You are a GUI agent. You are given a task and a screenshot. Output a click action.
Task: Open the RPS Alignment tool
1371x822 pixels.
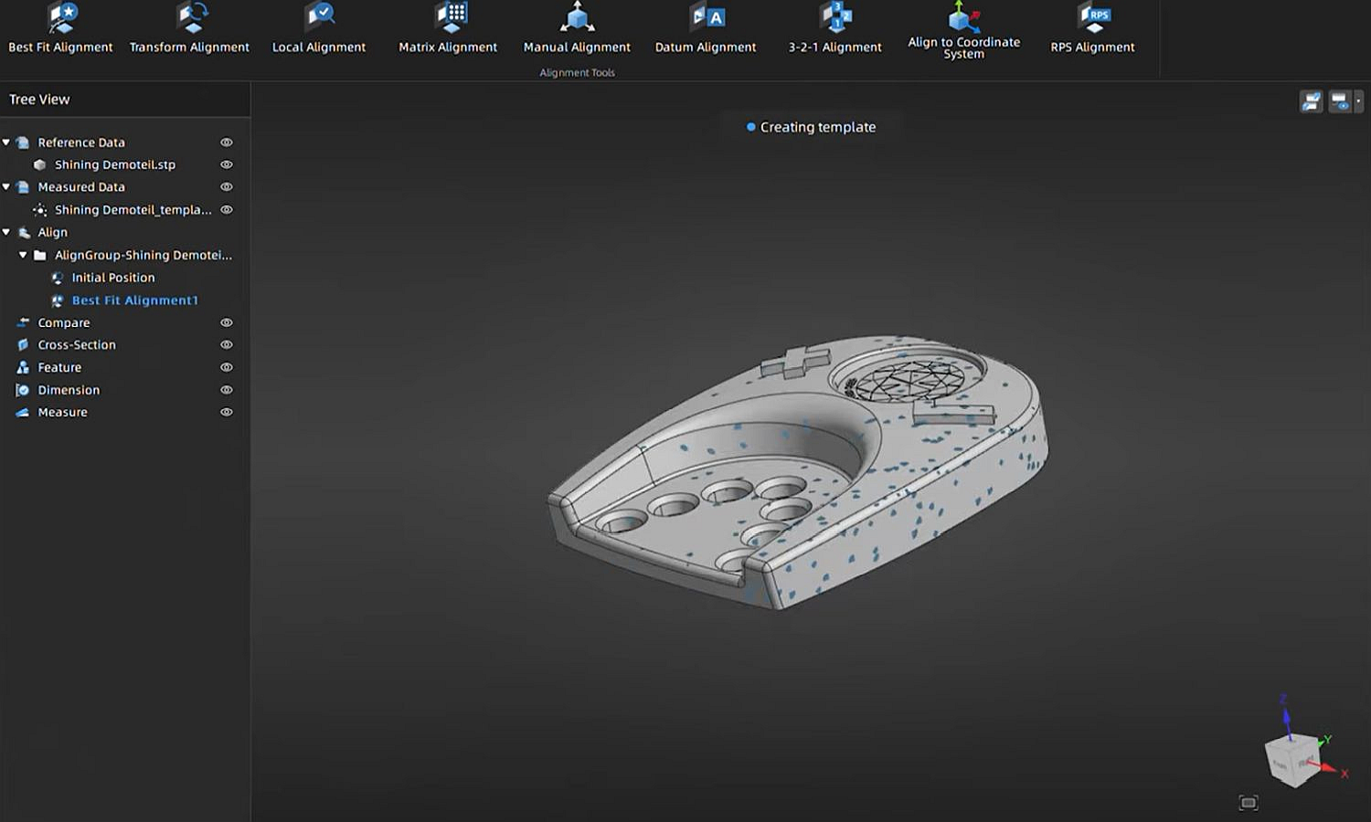(x=1093, y=27)
